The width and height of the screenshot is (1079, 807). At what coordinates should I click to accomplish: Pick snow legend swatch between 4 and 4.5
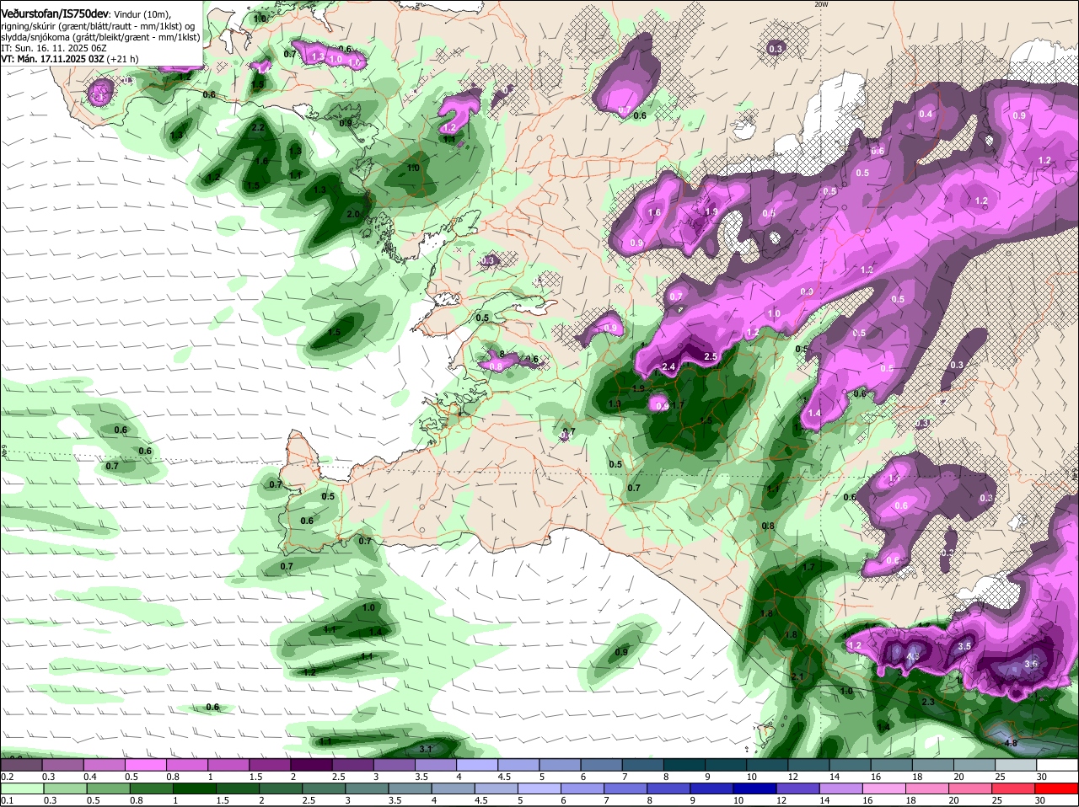477,765
